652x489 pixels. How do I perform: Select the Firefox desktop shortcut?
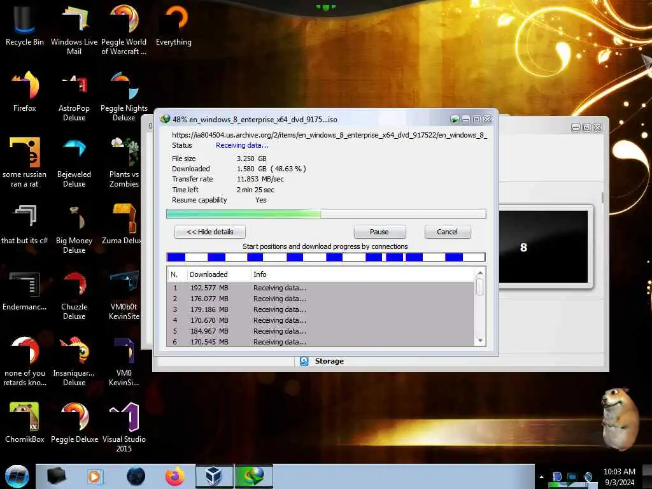tap(25, 92)
